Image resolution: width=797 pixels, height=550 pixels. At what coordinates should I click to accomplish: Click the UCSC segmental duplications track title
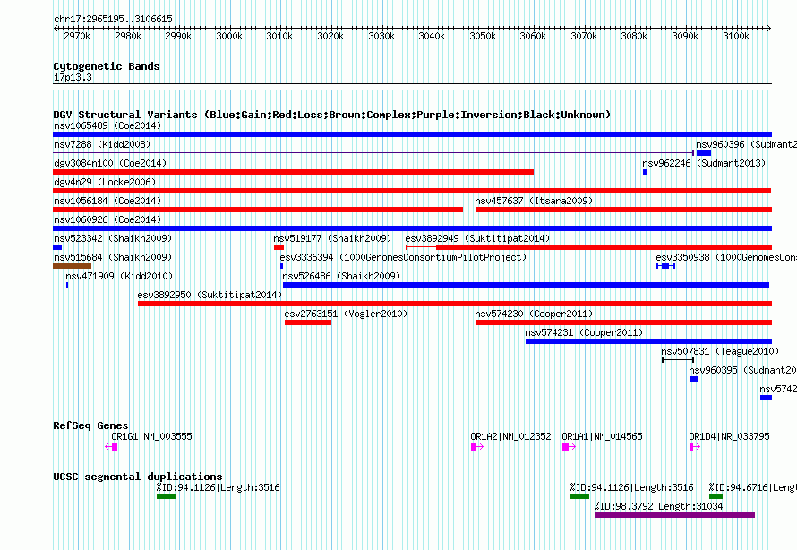pyautogui.click(x=138, y=477)
